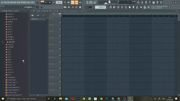Screen dimensions: 180x101
Task: Select the Mute tool in Playlist toolbar
Action: point(45,11)
